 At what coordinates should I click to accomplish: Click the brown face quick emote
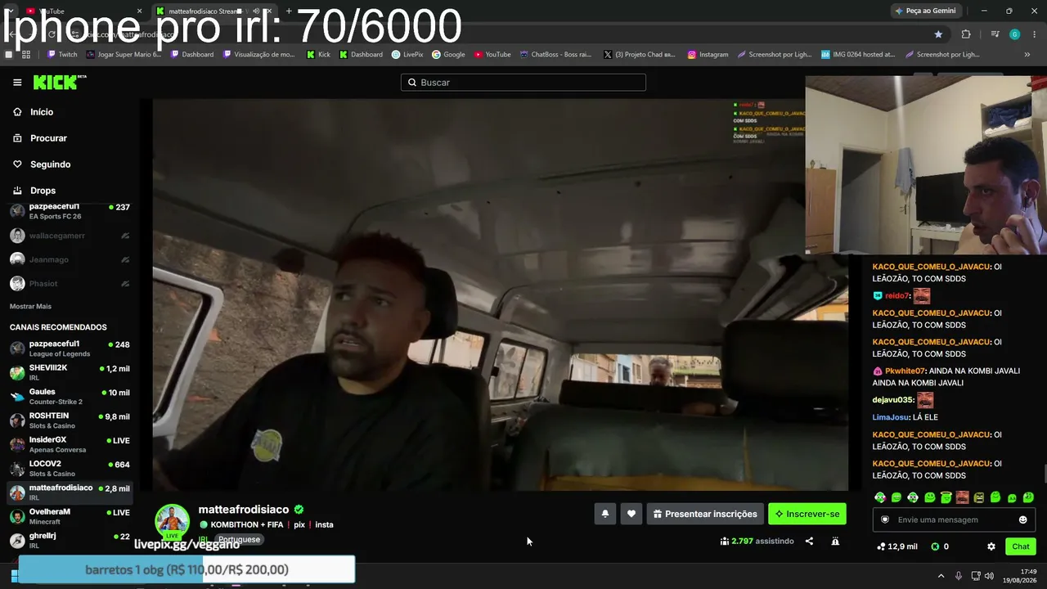963,497
